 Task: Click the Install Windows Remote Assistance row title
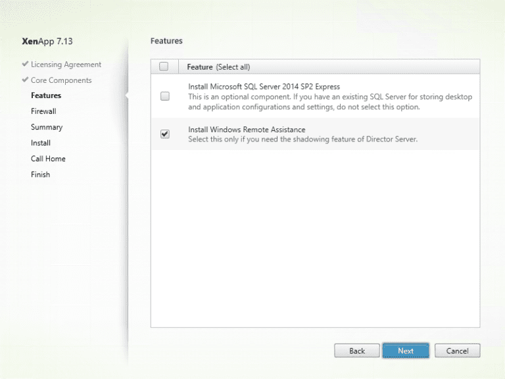point(247,130)
